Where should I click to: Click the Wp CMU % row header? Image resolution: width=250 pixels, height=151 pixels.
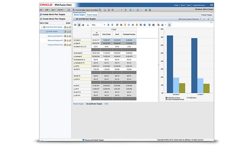82,76
